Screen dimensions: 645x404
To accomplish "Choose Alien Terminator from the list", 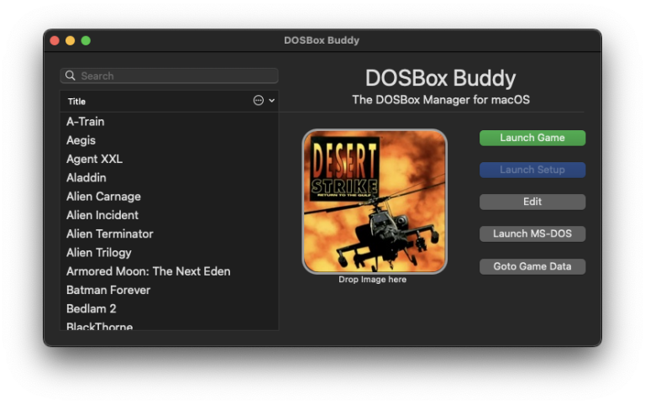I will (x=170, y=234).
